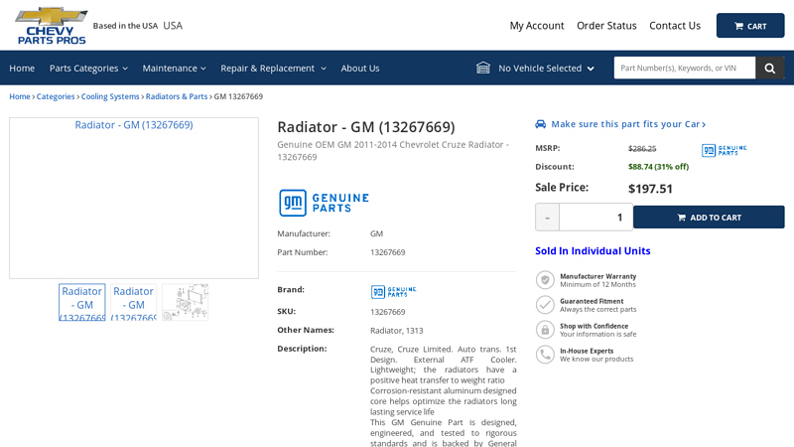Open the Home navigation item

click(x=22, y=69)
